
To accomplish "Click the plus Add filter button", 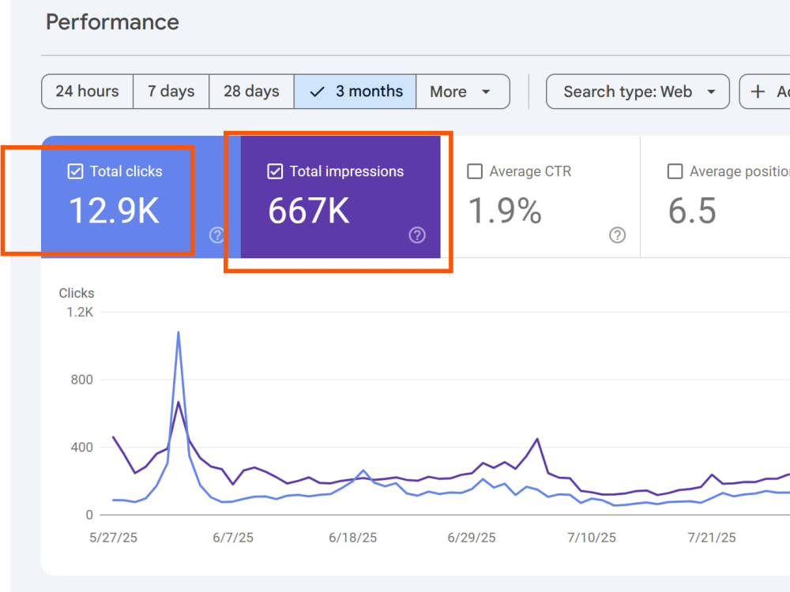I will [x=765, y=92].
